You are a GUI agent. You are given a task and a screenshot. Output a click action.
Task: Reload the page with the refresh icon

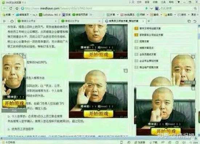[11, 8]
